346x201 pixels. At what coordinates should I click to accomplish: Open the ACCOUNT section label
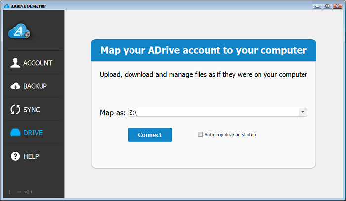coord(38,63)
